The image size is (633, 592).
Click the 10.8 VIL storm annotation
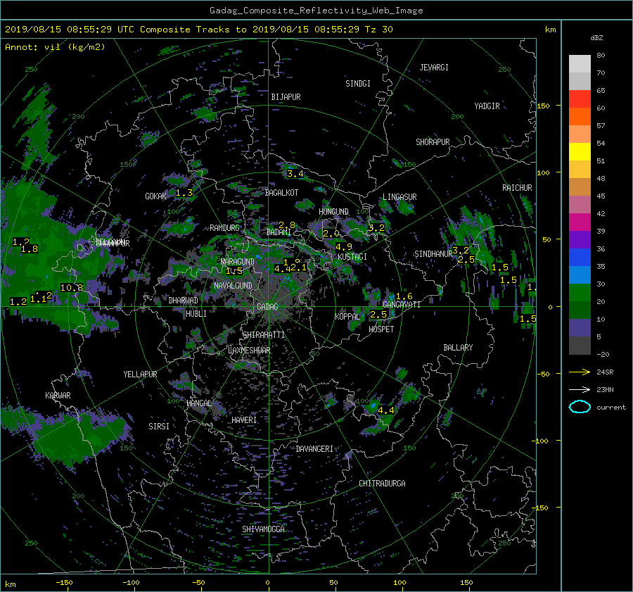pos(72,288)
